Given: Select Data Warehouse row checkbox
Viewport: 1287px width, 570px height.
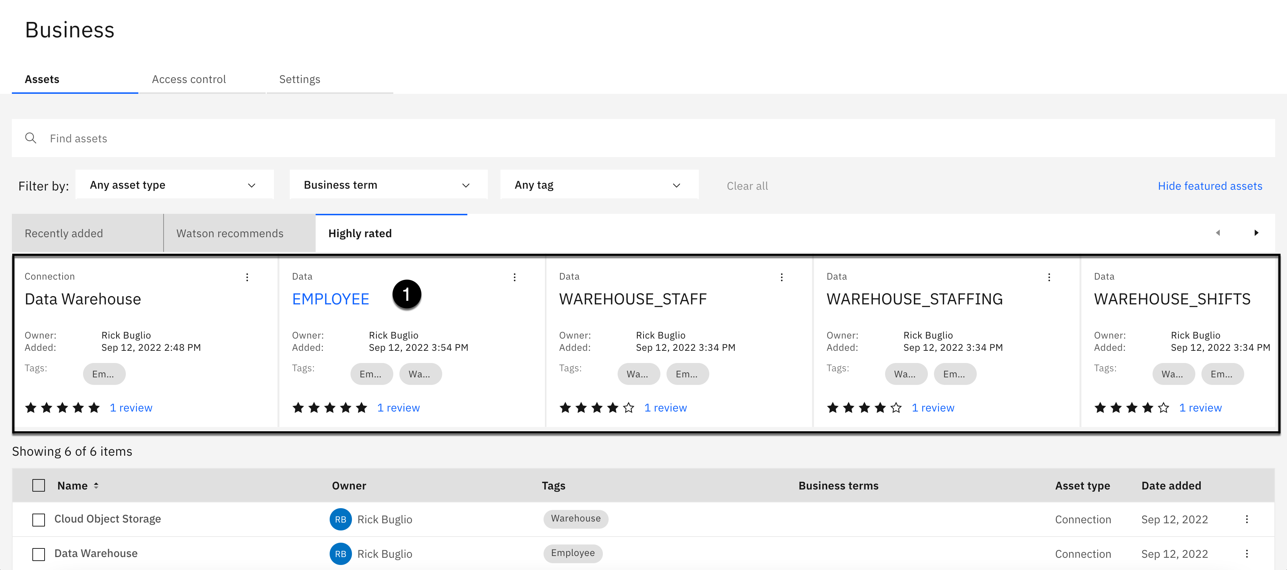Looking at the screenshot, I should pyautogui.click(x=38, y=554).
